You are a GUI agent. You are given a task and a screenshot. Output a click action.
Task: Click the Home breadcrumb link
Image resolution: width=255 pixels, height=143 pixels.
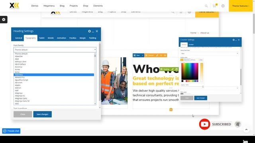(193, 33)
